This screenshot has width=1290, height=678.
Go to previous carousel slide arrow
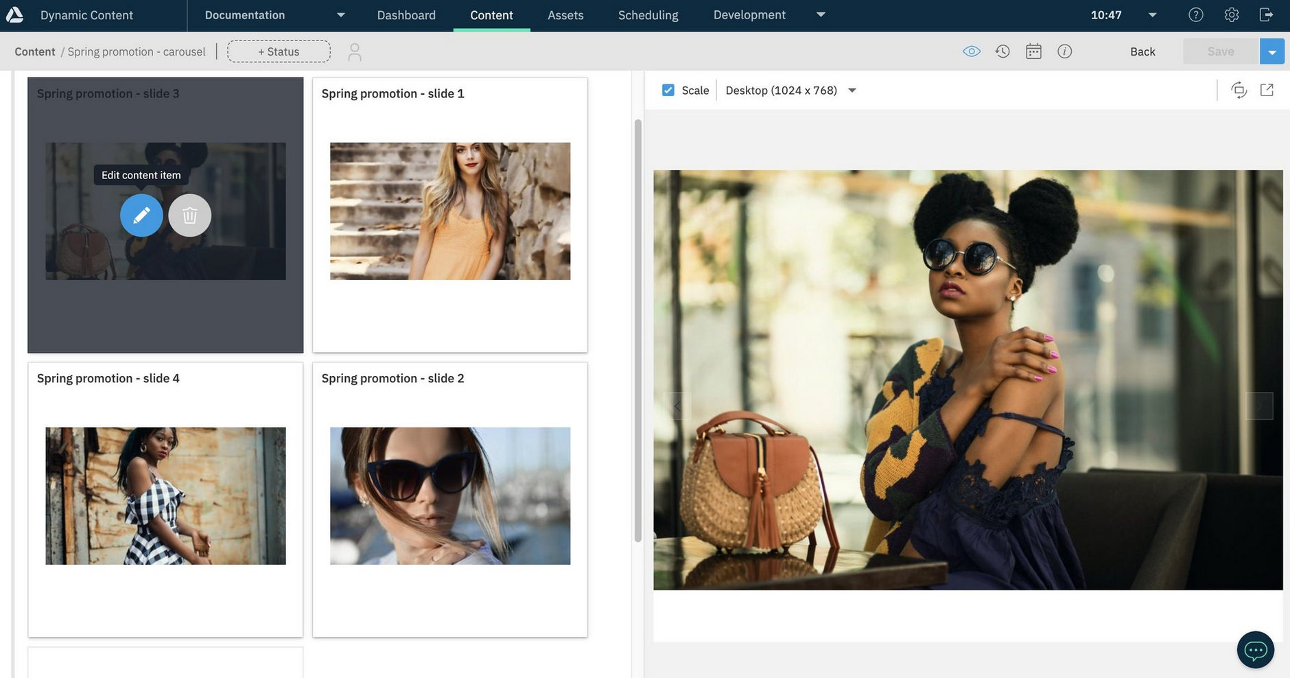point(677,406)
